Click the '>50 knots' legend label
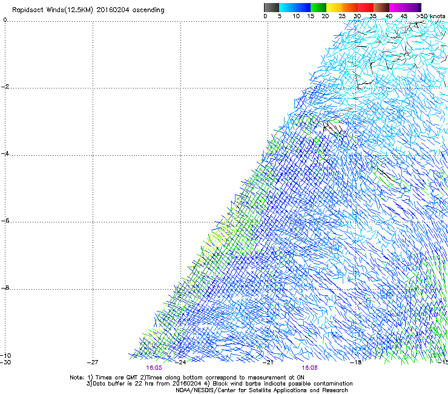 (430, 16)
